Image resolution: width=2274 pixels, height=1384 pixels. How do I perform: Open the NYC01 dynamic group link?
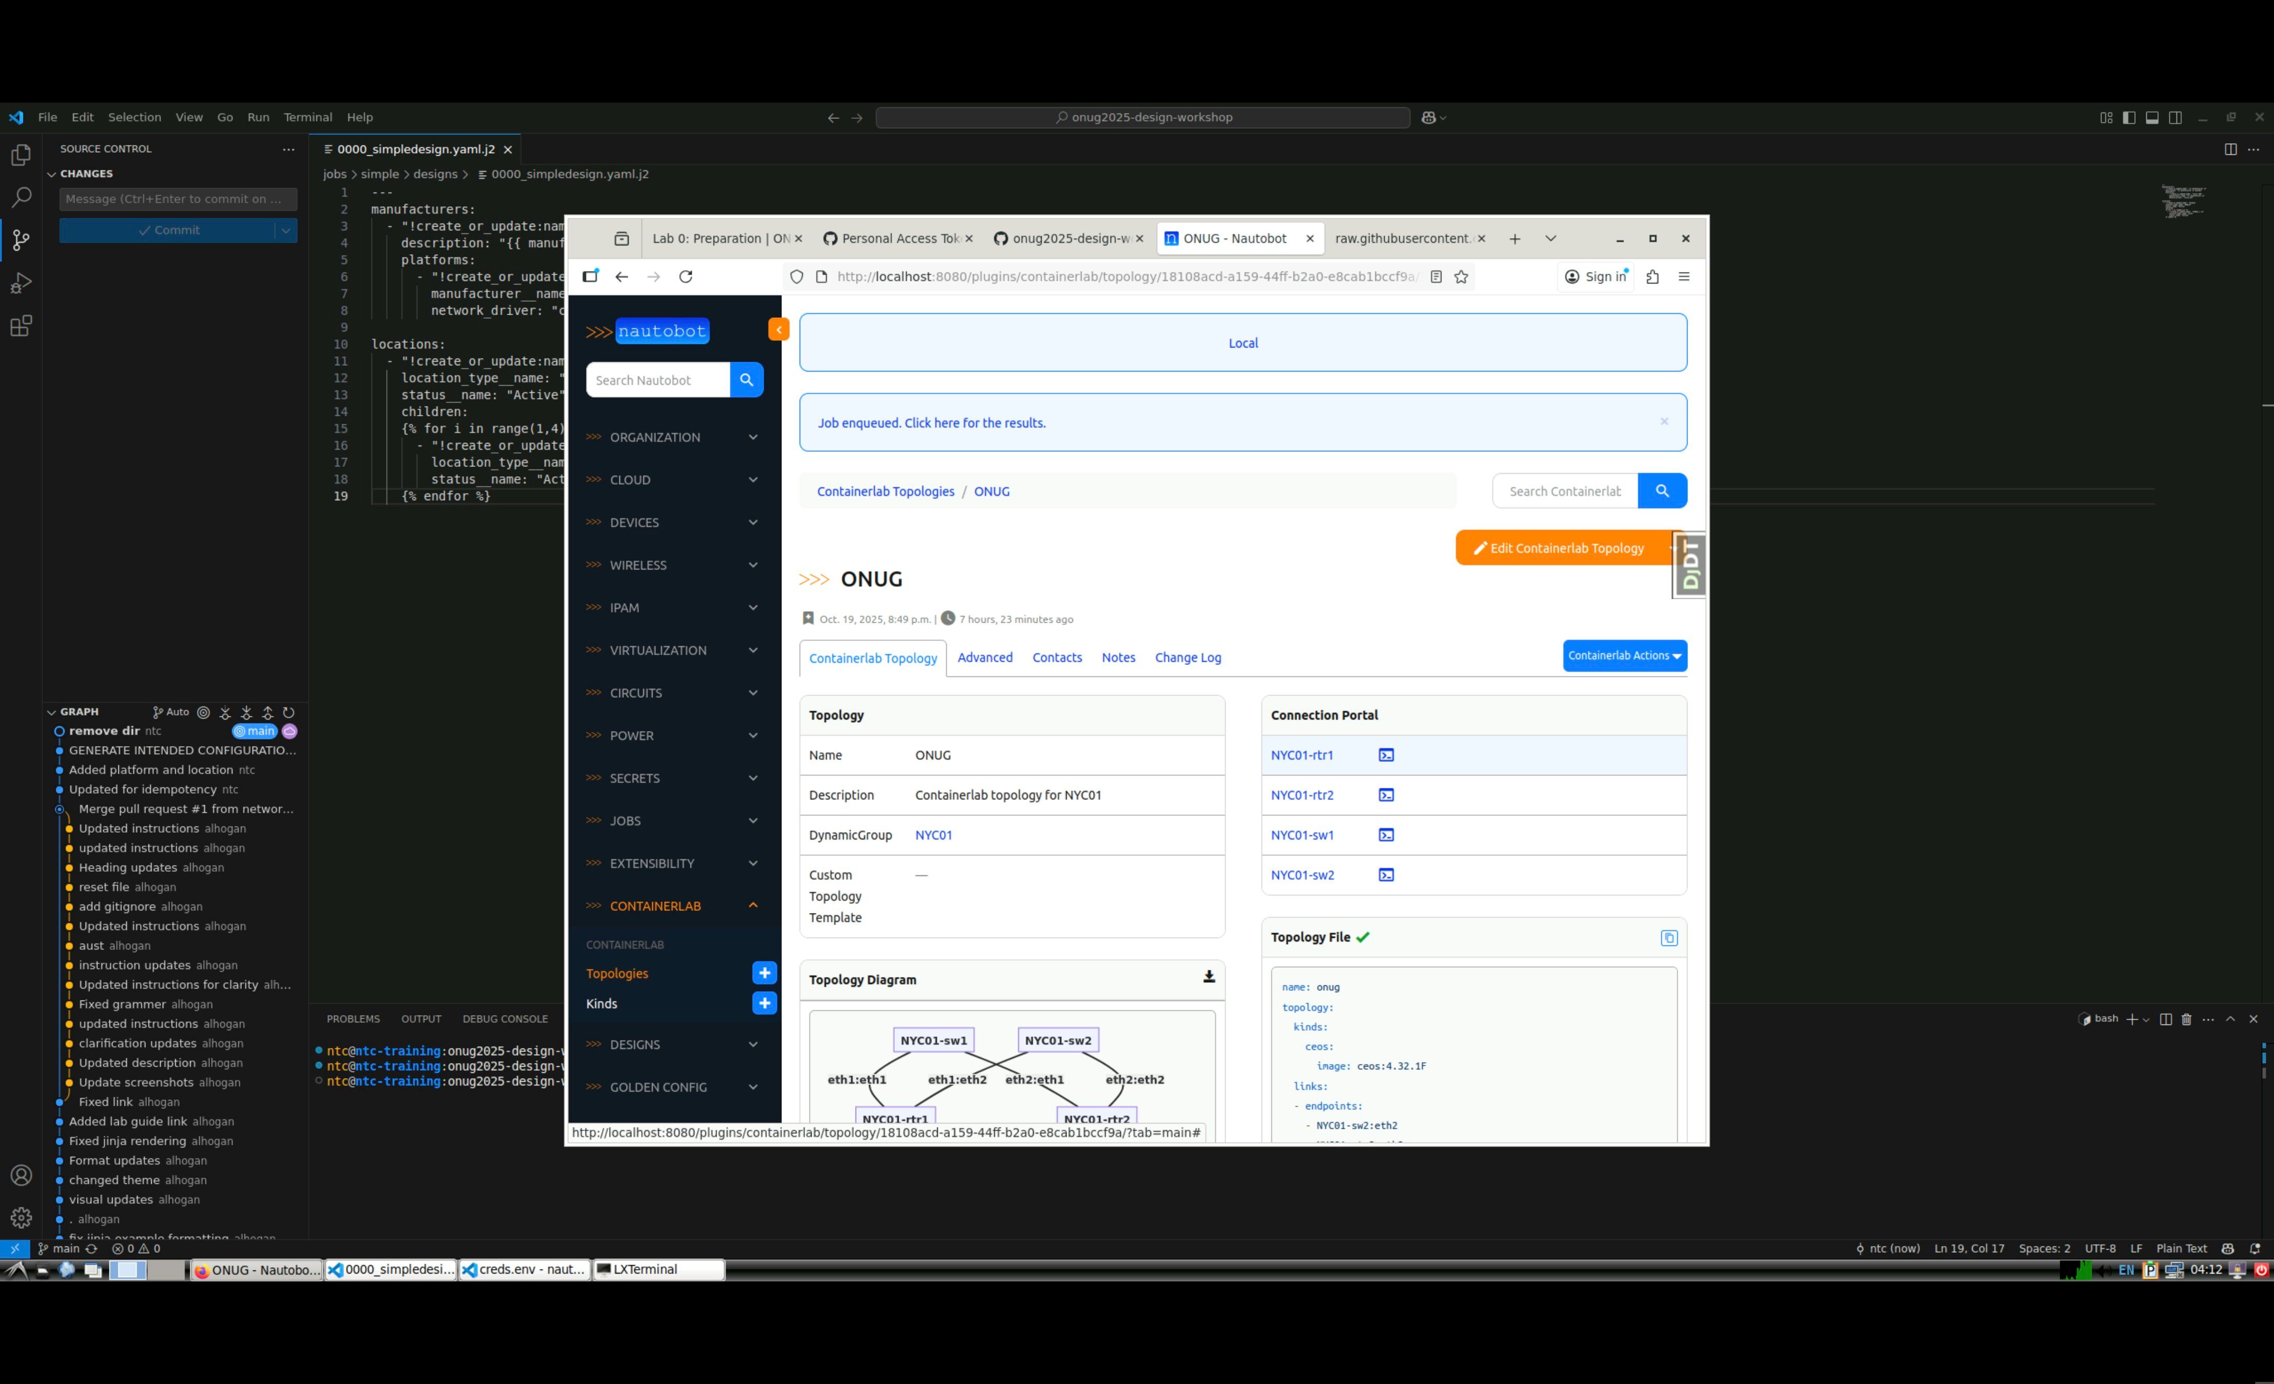pos(933,835)
